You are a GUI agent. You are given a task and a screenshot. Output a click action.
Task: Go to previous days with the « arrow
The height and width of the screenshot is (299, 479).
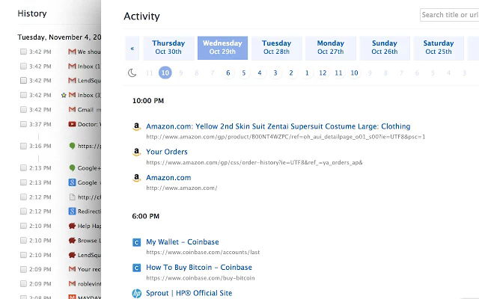(x=132, y=48)
